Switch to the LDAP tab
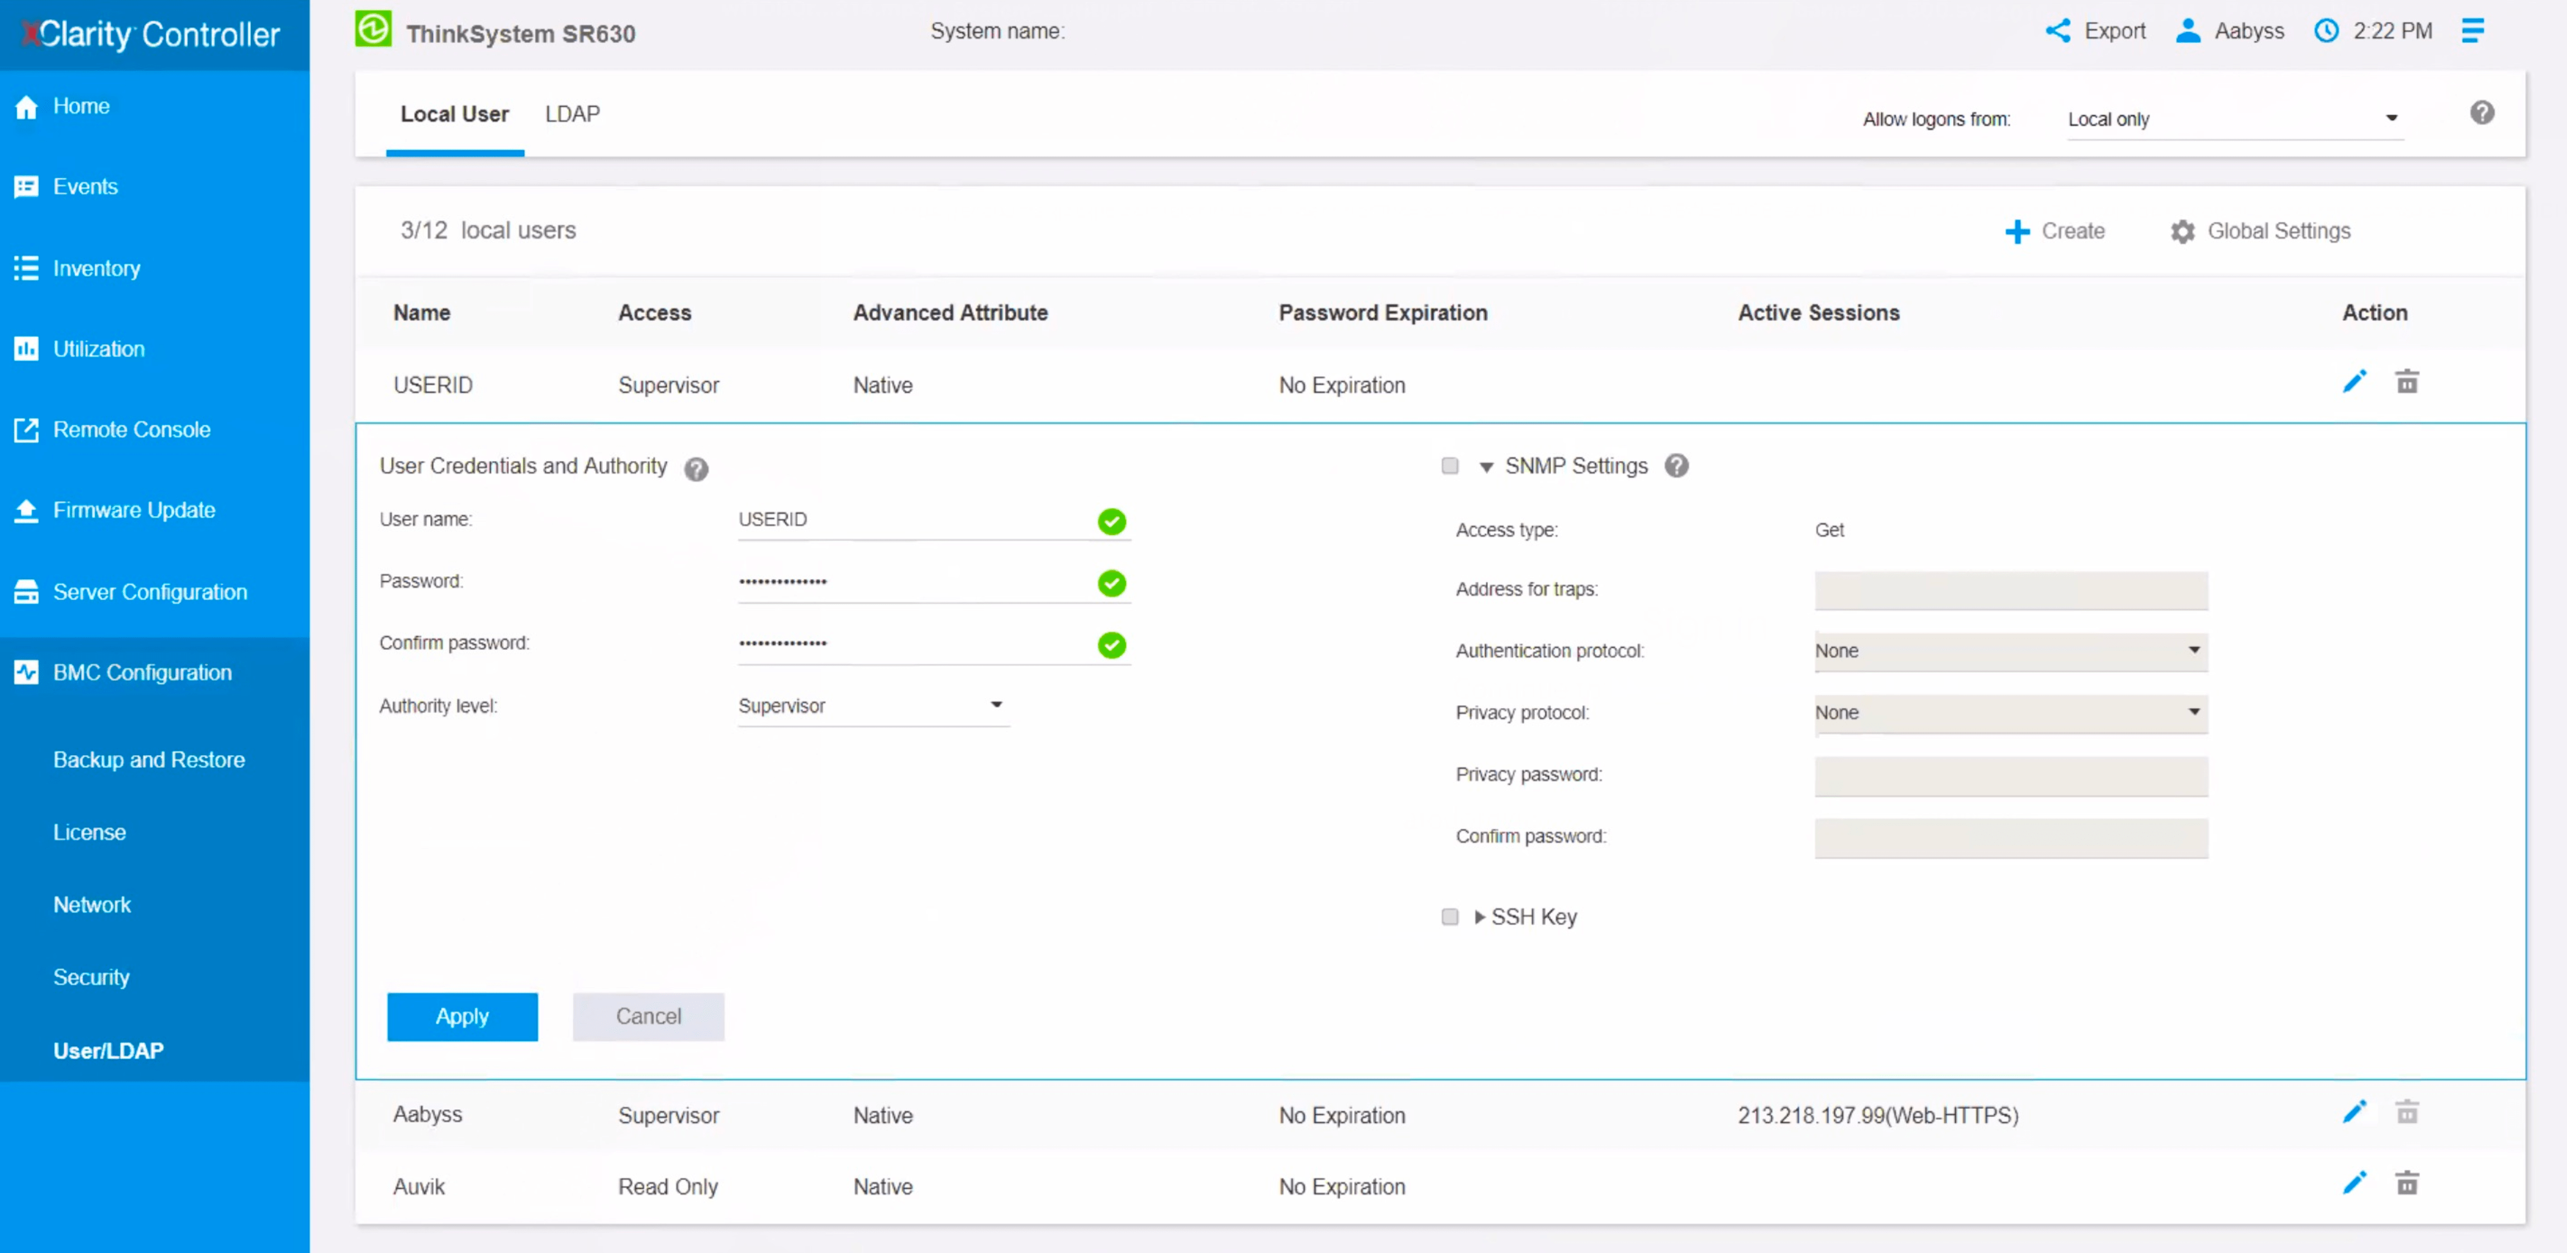The width and height of the screenshot is (2567, 1253). click(572, 113)
